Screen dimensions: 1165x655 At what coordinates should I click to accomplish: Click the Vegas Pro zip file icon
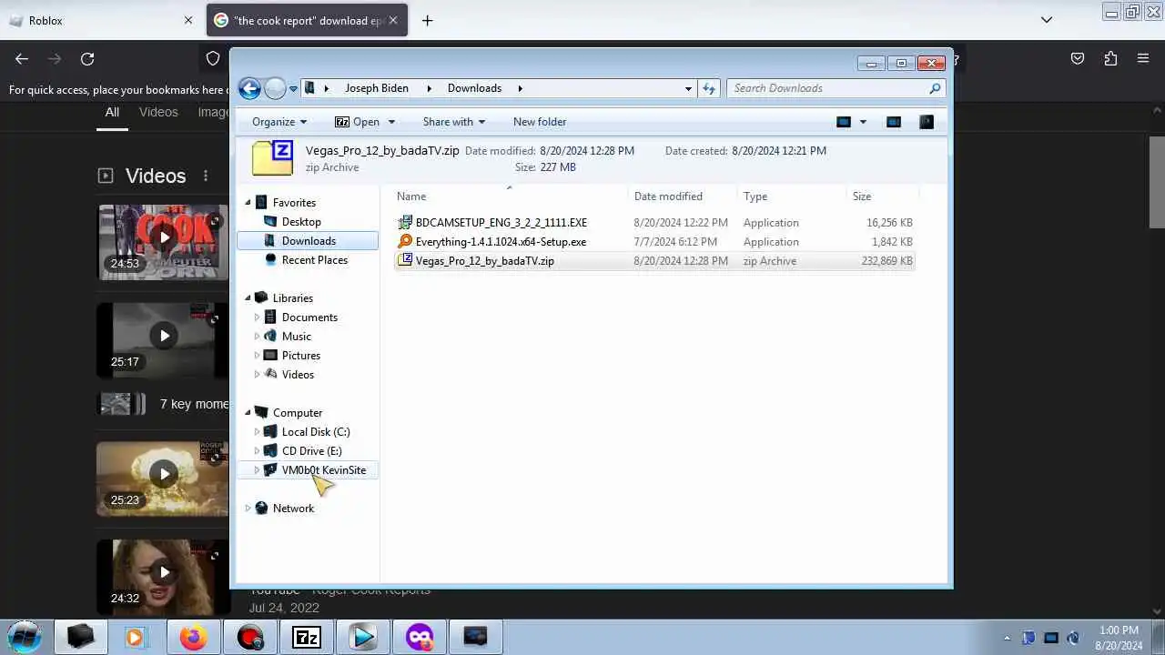(405, 261)
